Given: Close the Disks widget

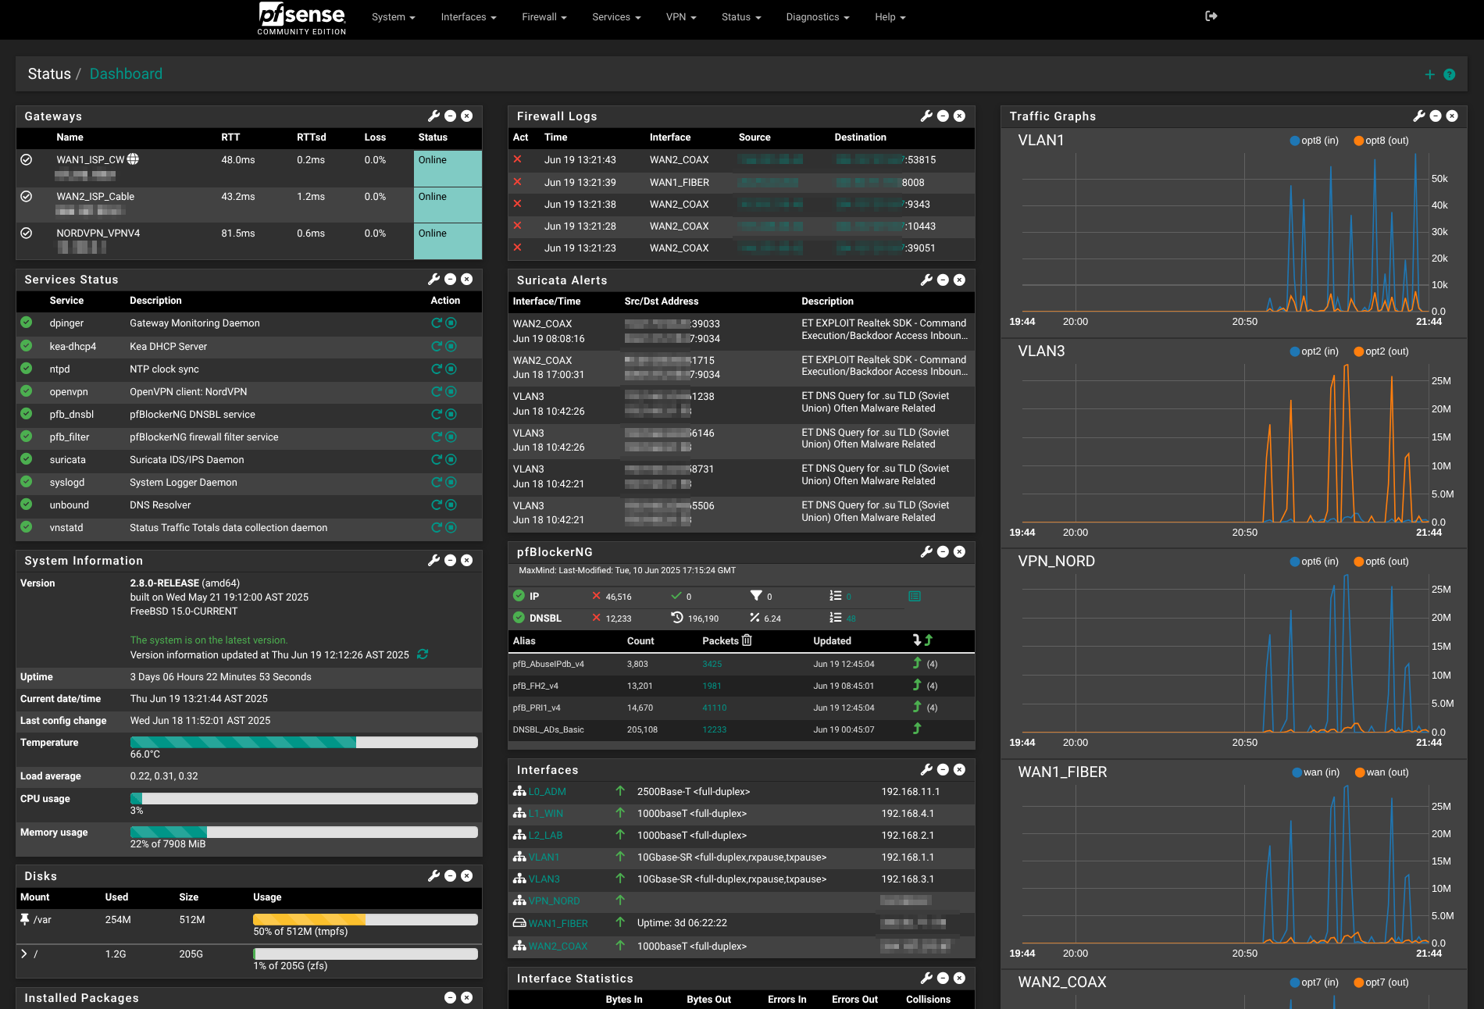Looking at the screenshot, I should pyautogui.click(x=467, y=875).
